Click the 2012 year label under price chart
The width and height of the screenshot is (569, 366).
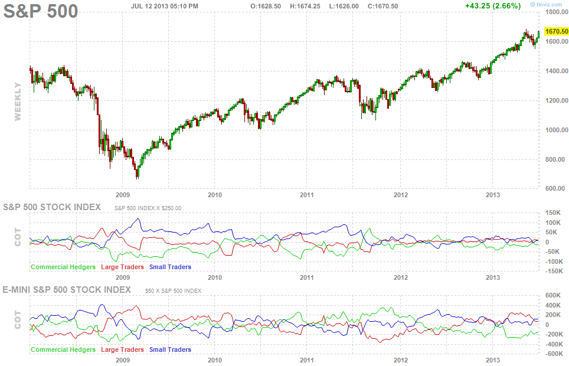(x=401, y=195)
